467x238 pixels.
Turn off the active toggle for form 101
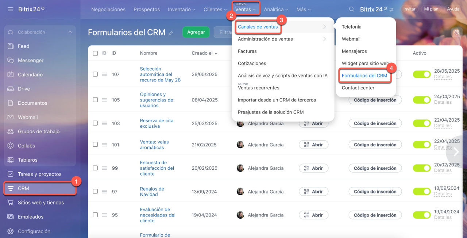point(422,145)
